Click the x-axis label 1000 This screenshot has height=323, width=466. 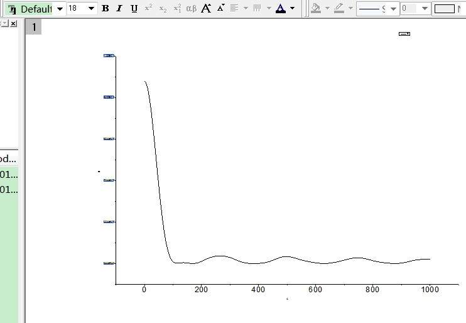[x=430, y=290]
